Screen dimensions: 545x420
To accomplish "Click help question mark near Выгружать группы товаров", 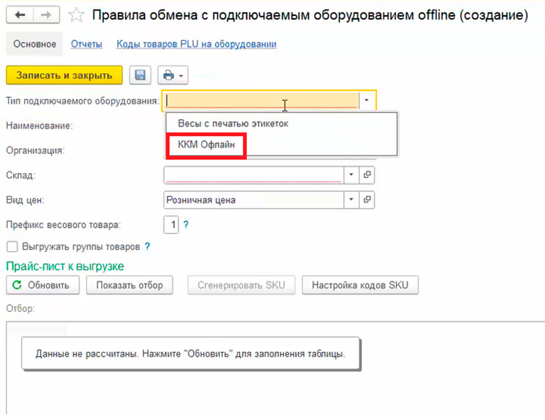I will click(147, 246).
